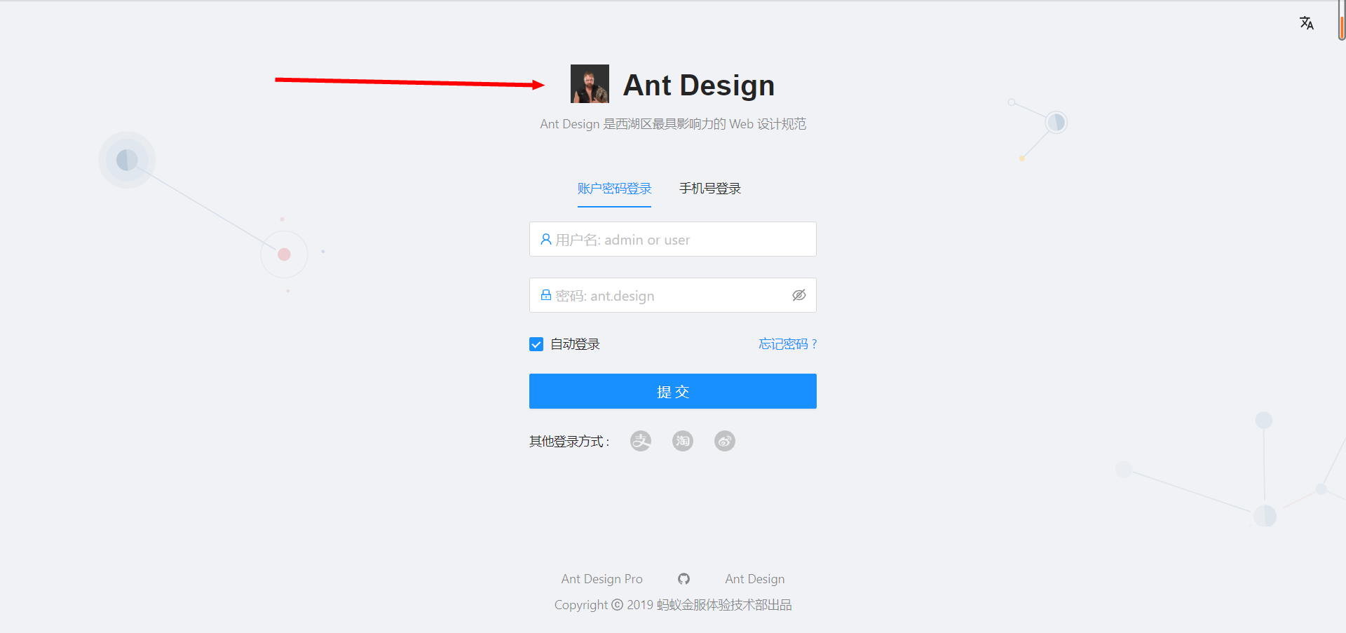Click the lock icon inside the password field
This screenshot has height=633, width=1346.
[x=545, y=295]
